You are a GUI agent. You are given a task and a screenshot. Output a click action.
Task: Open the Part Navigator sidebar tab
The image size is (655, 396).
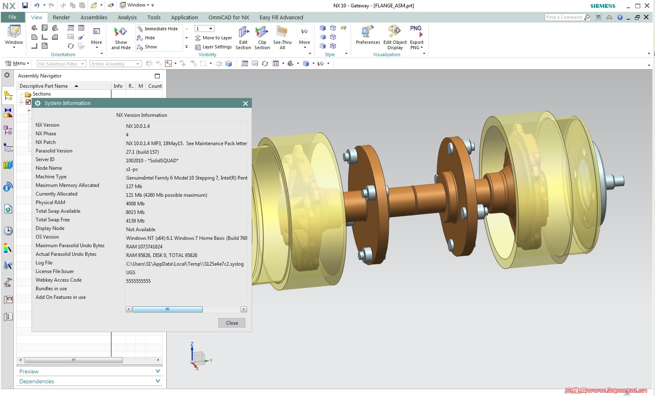coord(8,130)
